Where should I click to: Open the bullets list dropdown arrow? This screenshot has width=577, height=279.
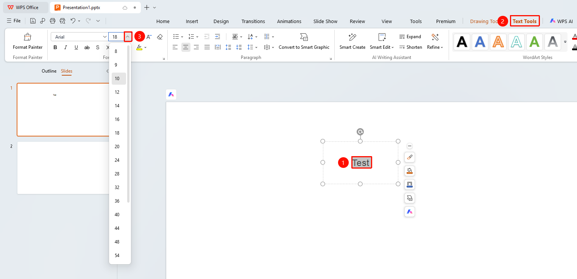[182, 37]
